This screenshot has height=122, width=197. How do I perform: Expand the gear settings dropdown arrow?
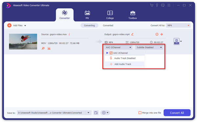(108, 113)
